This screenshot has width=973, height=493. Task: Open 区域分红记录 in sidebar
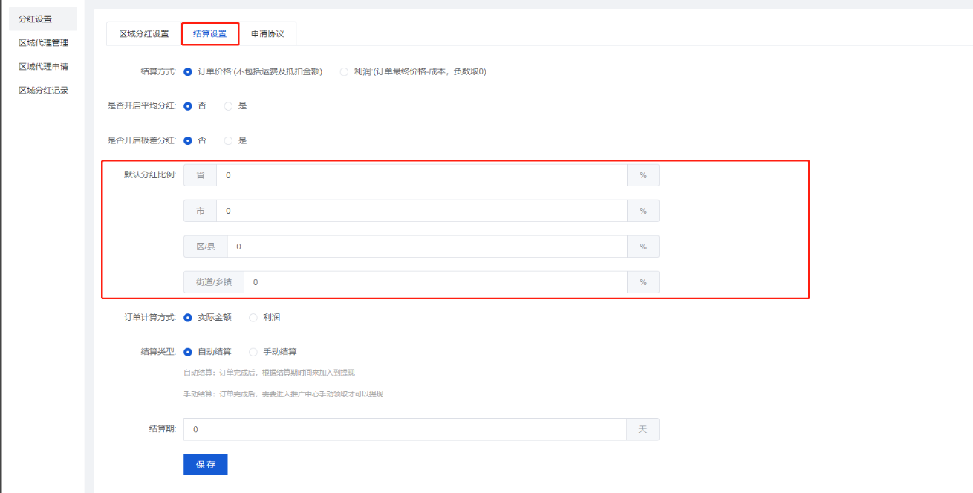click(44, 91)
